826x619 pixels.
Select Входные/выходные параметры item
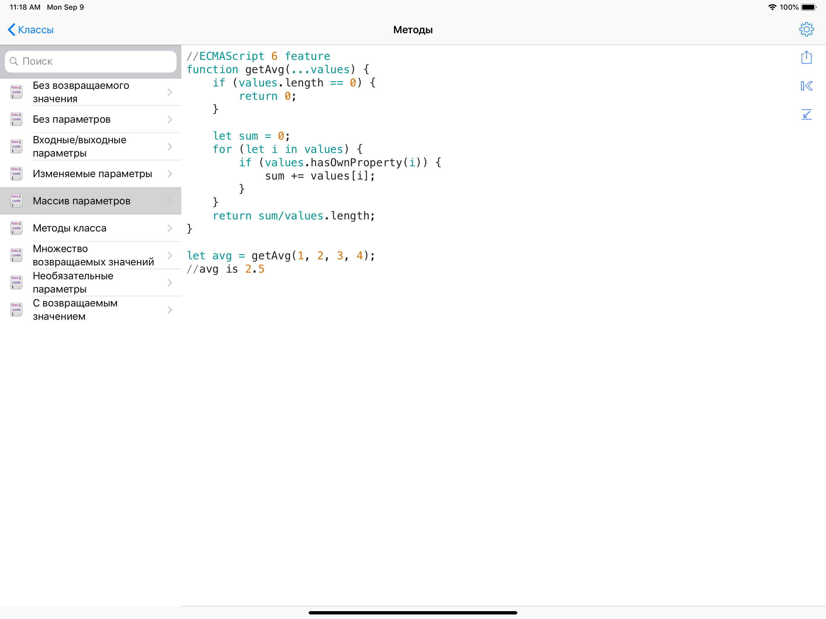point(80,147)
